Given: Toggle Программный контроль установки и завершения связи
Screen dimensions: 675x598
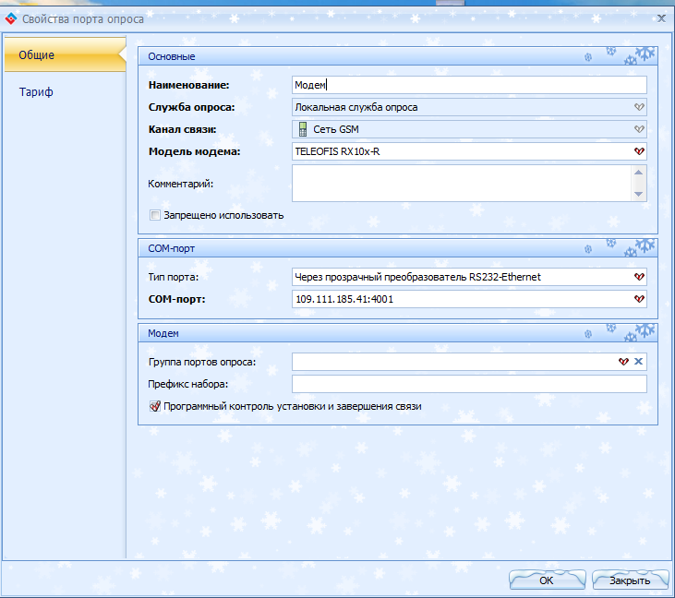Looking at the screenshot, I should (155, 406).
